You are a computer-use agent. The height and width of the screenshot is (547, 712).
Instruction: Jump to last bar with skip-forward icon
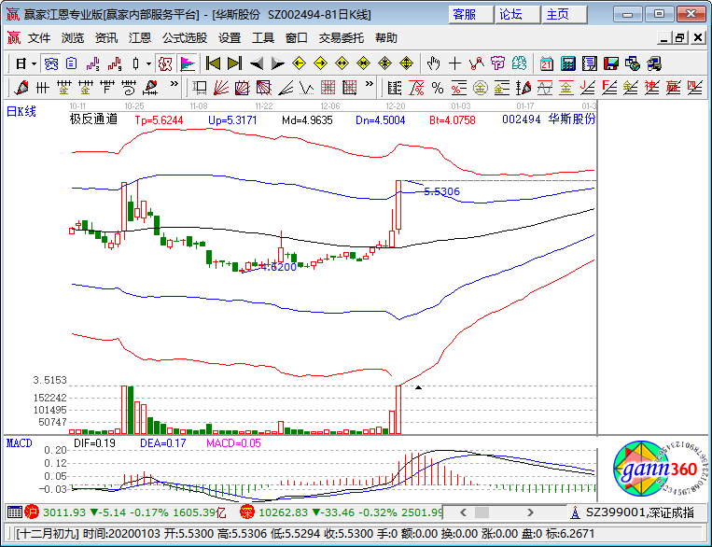[234, 63]
